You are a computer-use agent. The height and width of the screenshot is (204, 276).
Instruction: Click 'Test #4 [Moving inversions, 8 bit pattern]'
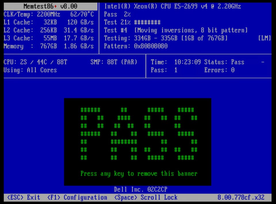click(x=176, y=30)
